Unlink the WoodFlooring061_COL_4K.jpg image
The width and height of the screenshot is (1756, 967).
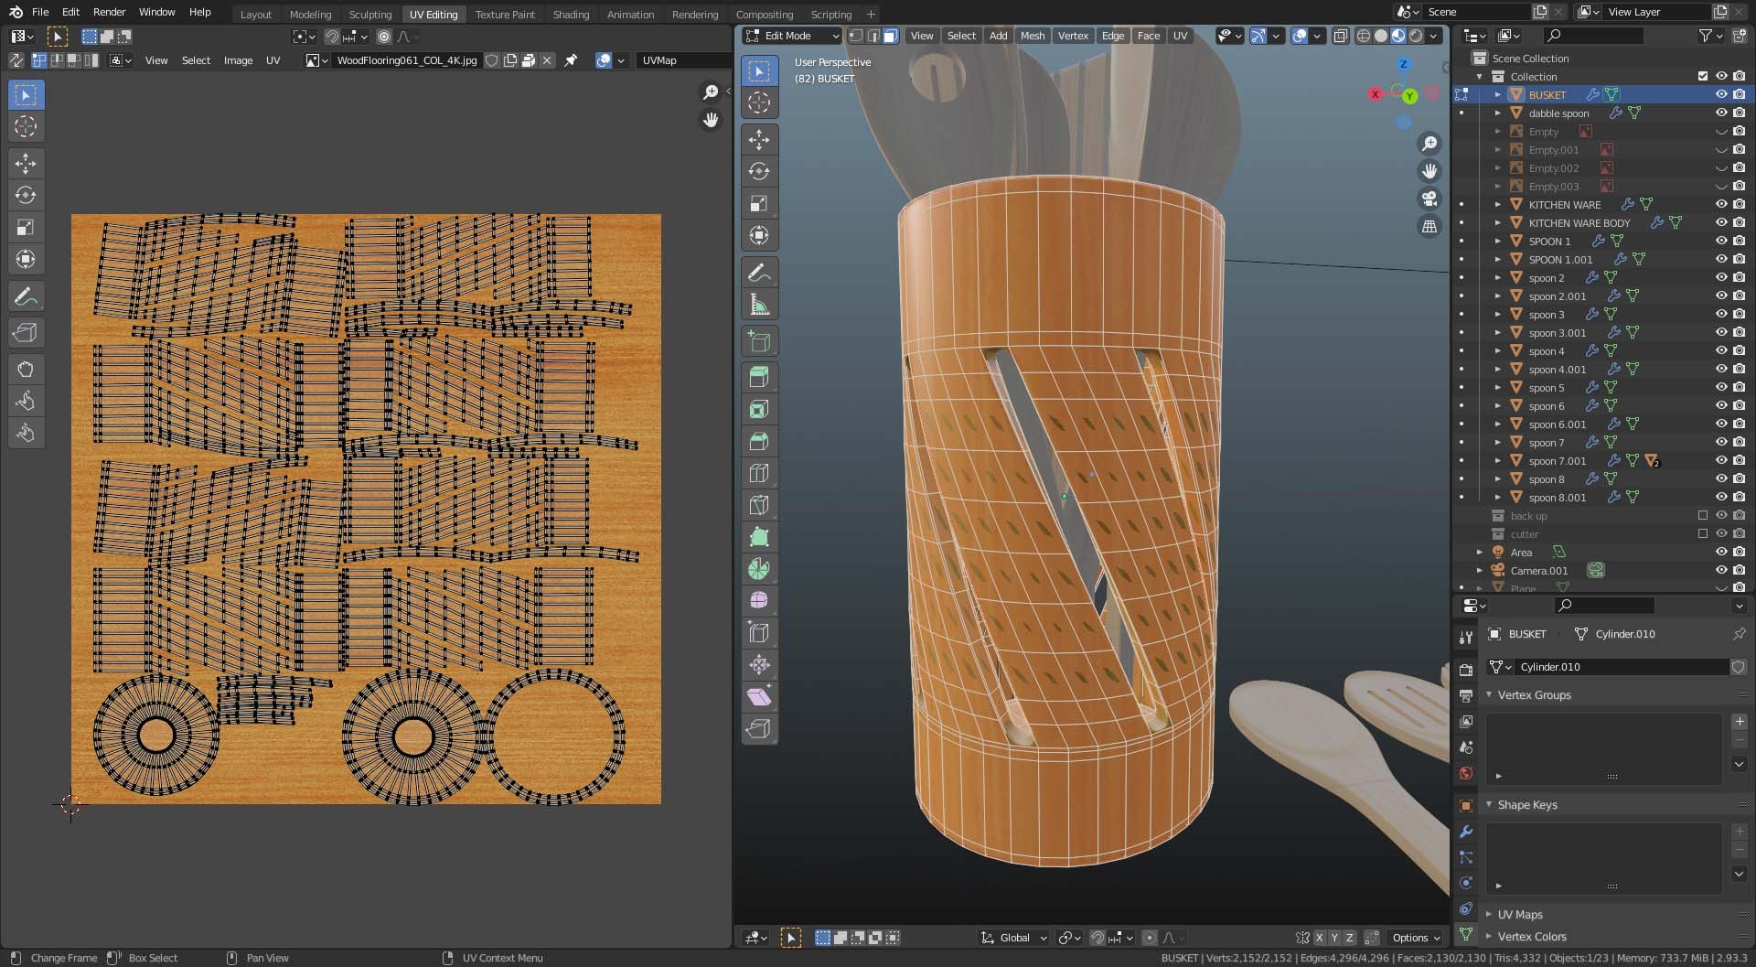pyautogui.click(x=547, y=60)
